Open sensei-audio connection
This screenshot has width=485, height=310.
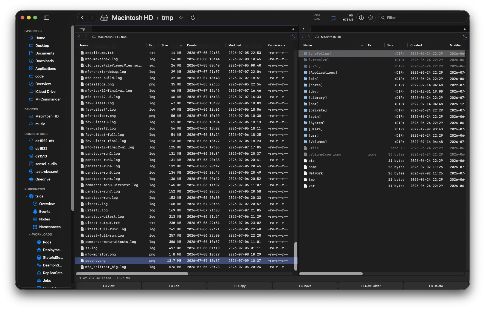[46, 164]
